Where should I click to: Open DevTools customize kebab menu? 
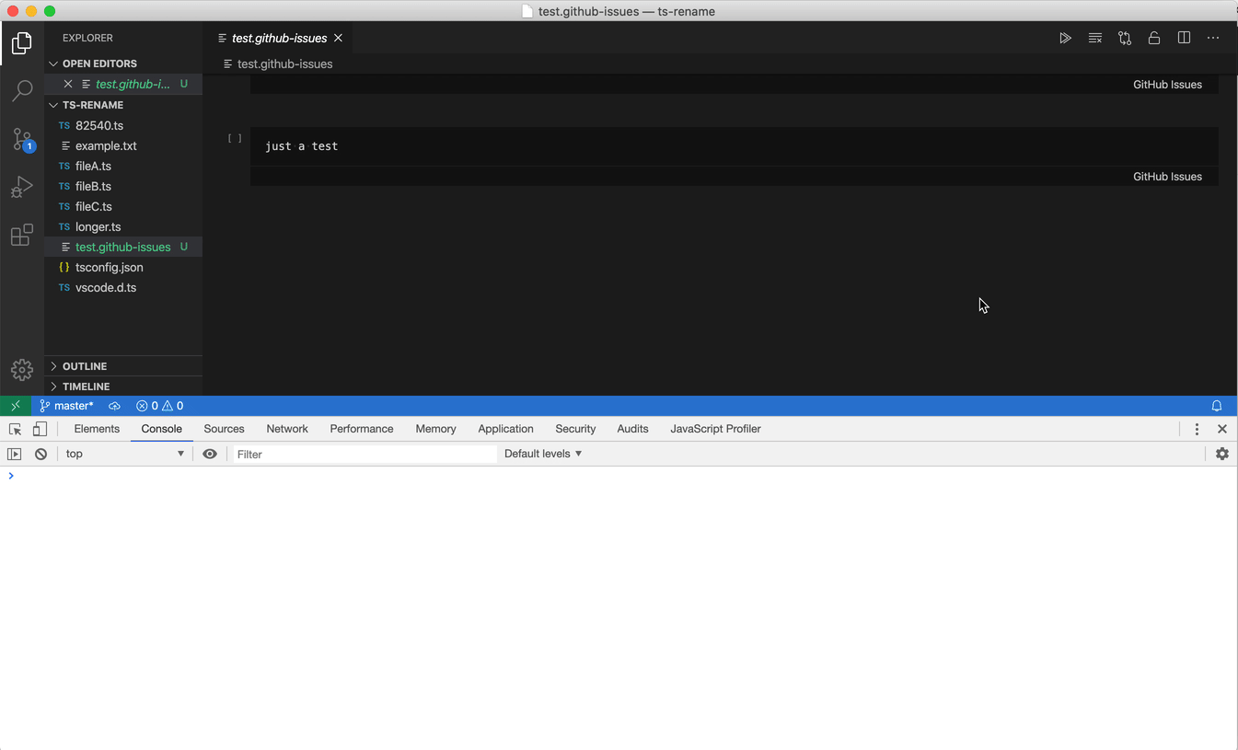1197,429
